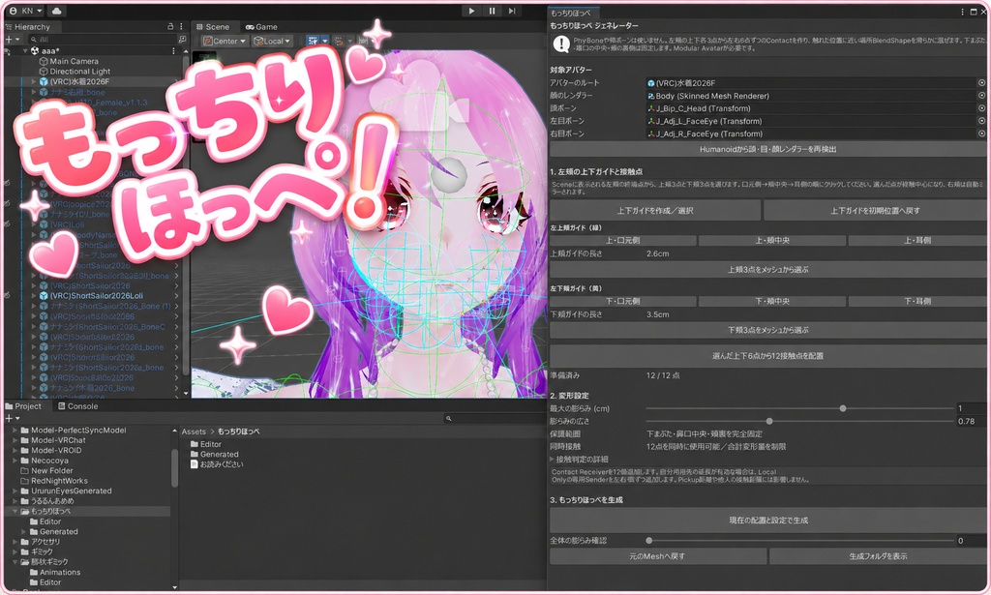Open the cloud services icon
This screenshot has height=595, width=991.
tap(56, 11)
